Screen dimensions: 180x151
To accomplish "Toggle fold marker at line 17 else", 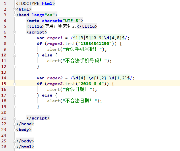I will click(x=14, y=95).
